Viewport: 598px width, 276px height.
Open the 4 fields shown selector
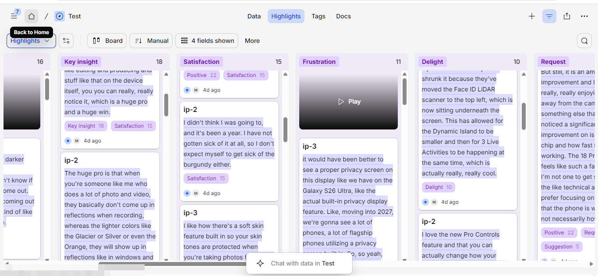click(x=207, y=41)
